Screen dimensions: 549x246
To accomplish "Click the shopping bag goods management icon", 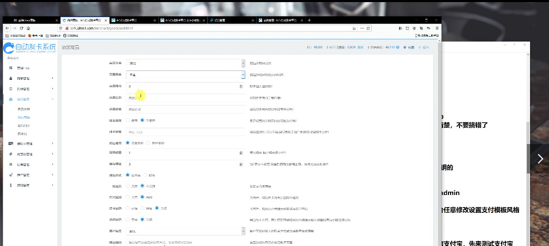I will tap(11, 99).
